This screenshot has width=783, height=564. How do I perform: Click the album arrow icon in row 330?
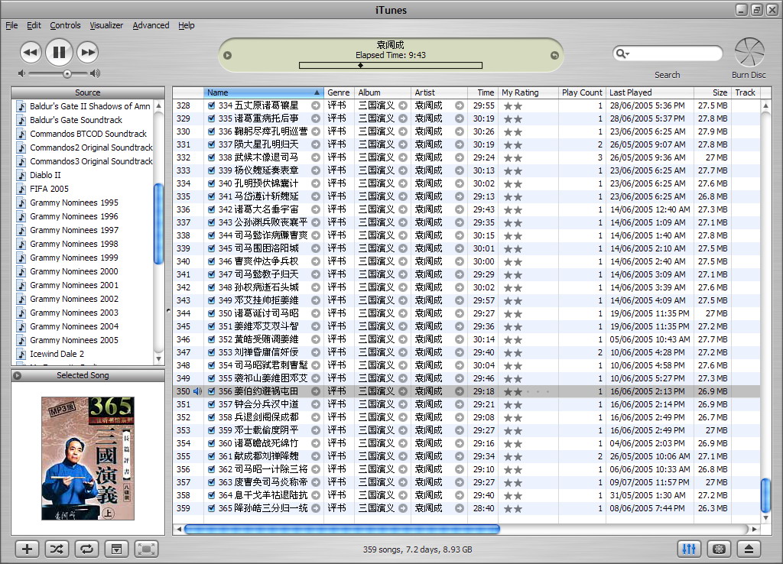403,131
